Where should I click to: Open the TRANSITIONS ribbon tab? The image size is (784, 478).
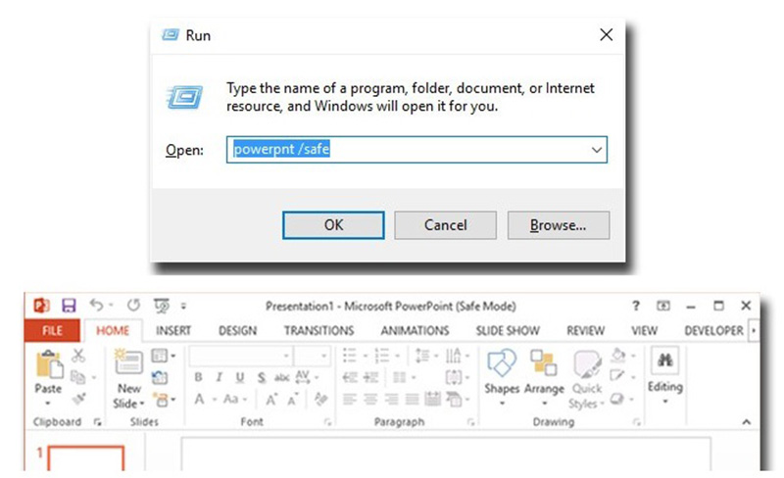tap(318, 331)
